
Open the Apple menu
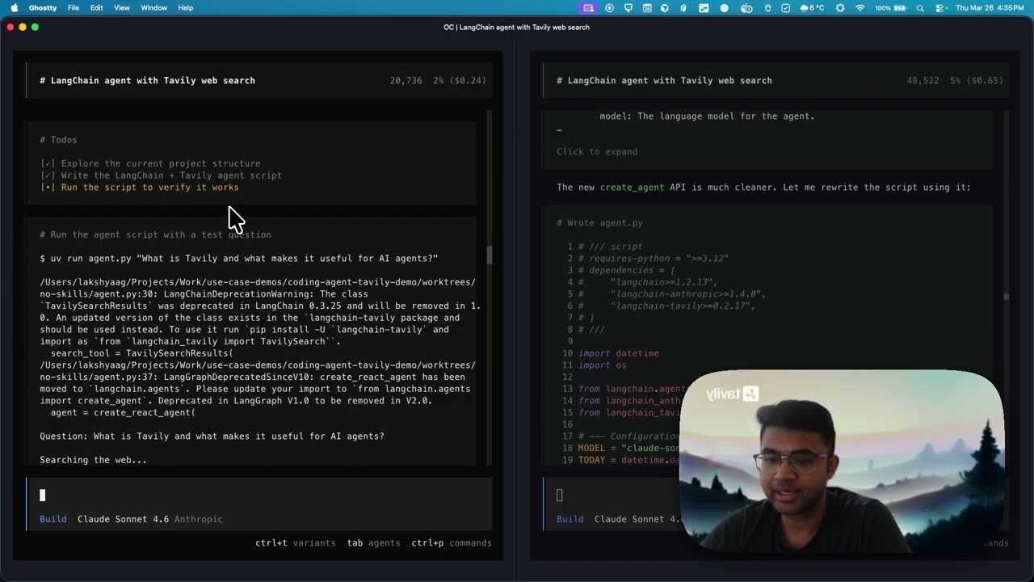[14, 7]
